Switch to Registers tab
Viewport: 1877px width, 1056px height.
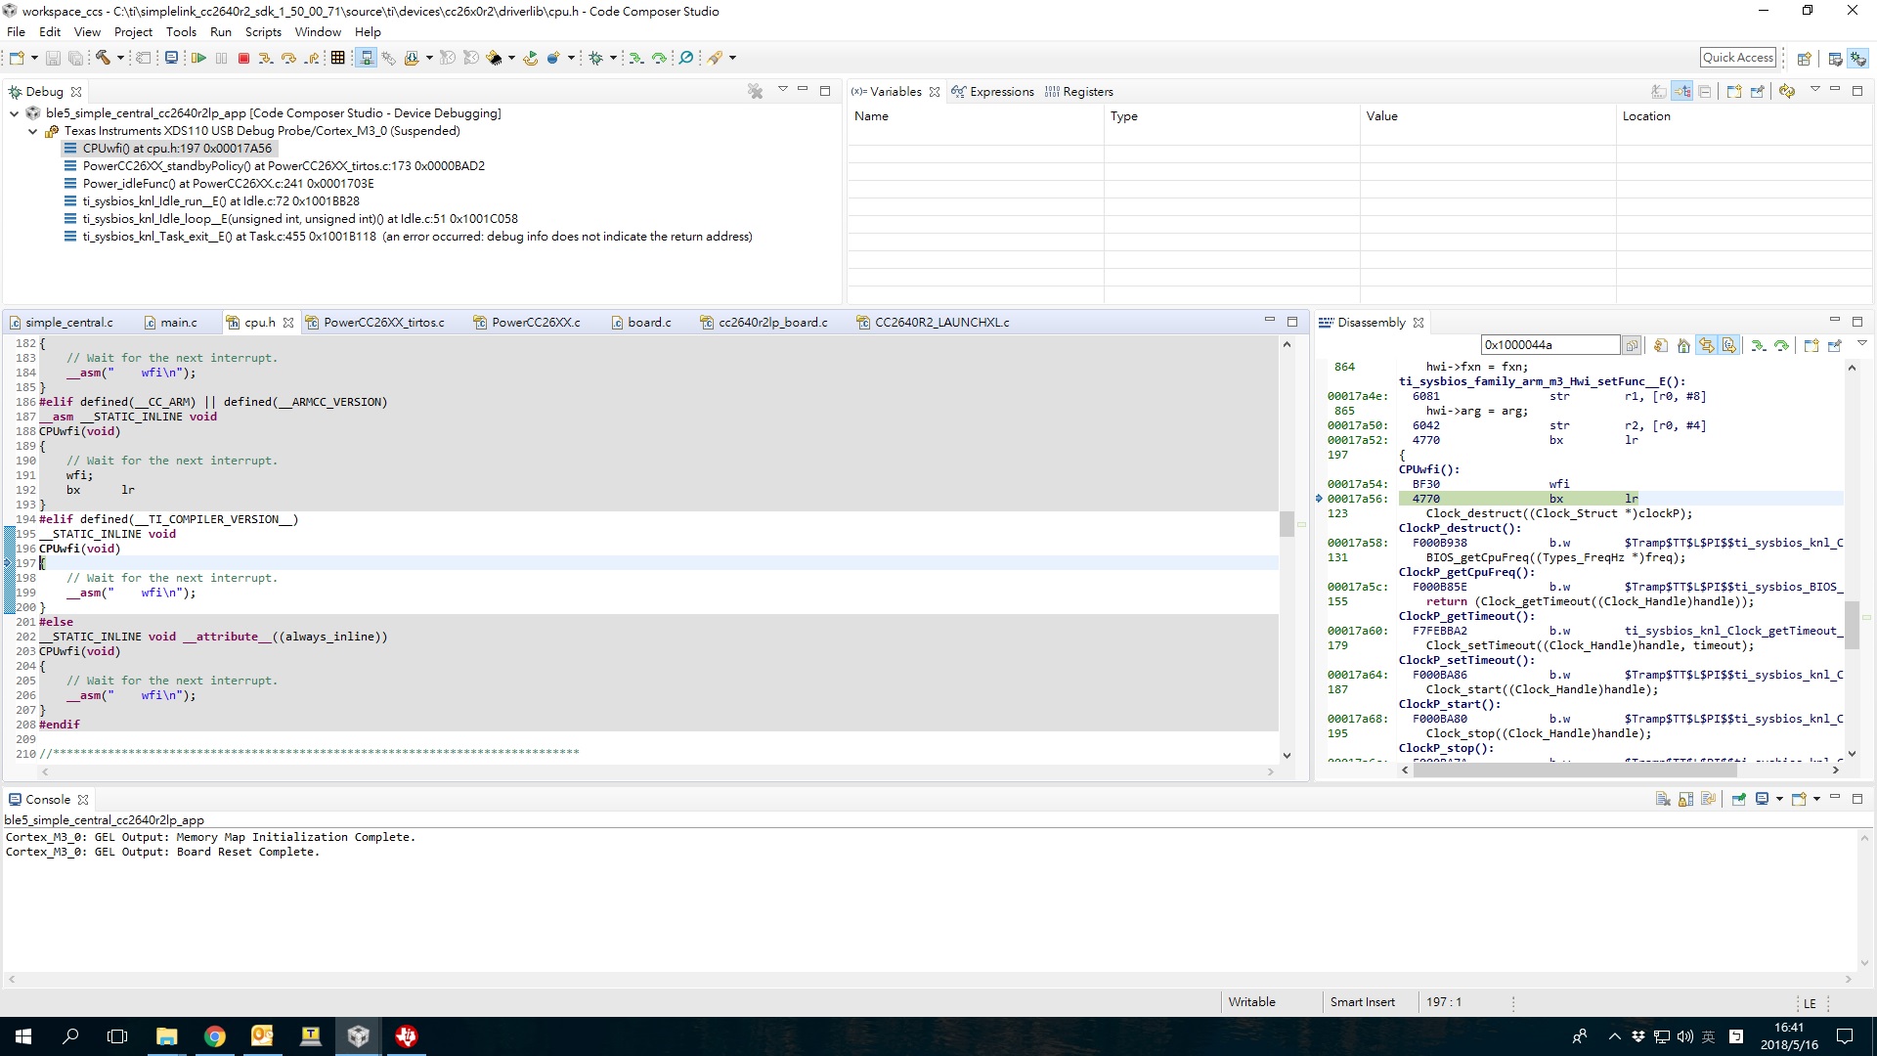[x=1078, y=92]
